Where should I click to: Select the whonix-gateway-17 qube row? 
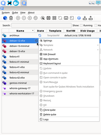[20, 88]
